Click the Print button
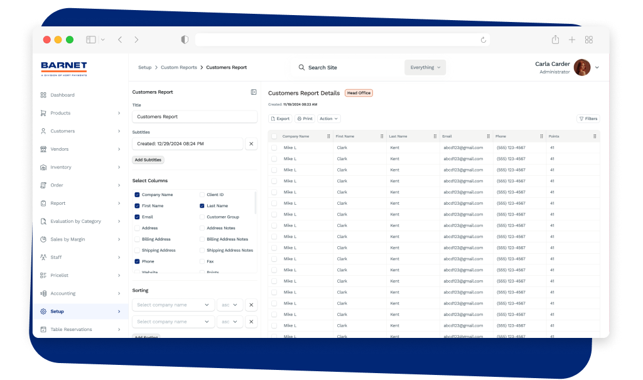Image resolution: width=643 pixels, height=380 pixels. click(305, 119)
